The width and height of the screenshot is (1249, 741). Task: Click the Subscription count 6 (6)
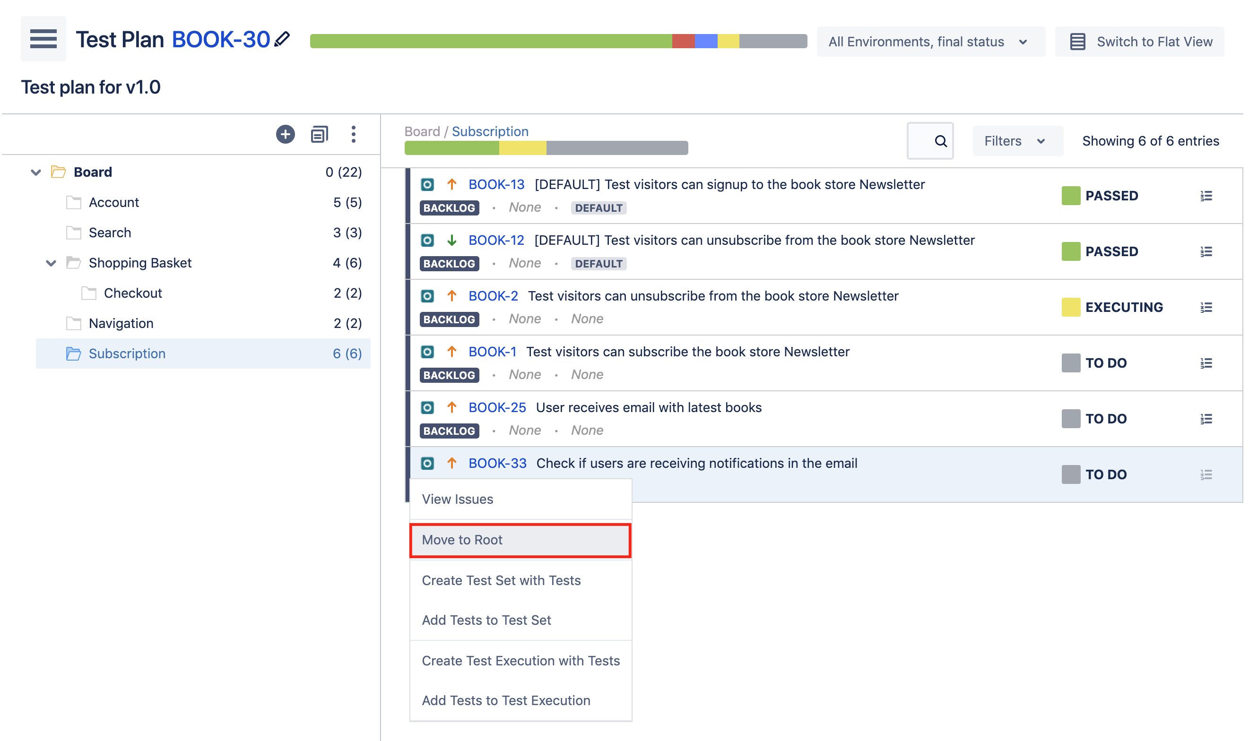click(347, 353)
